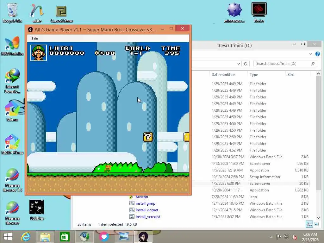
Task: Select the install_dotnet batch file
Action: click(147, 210)
